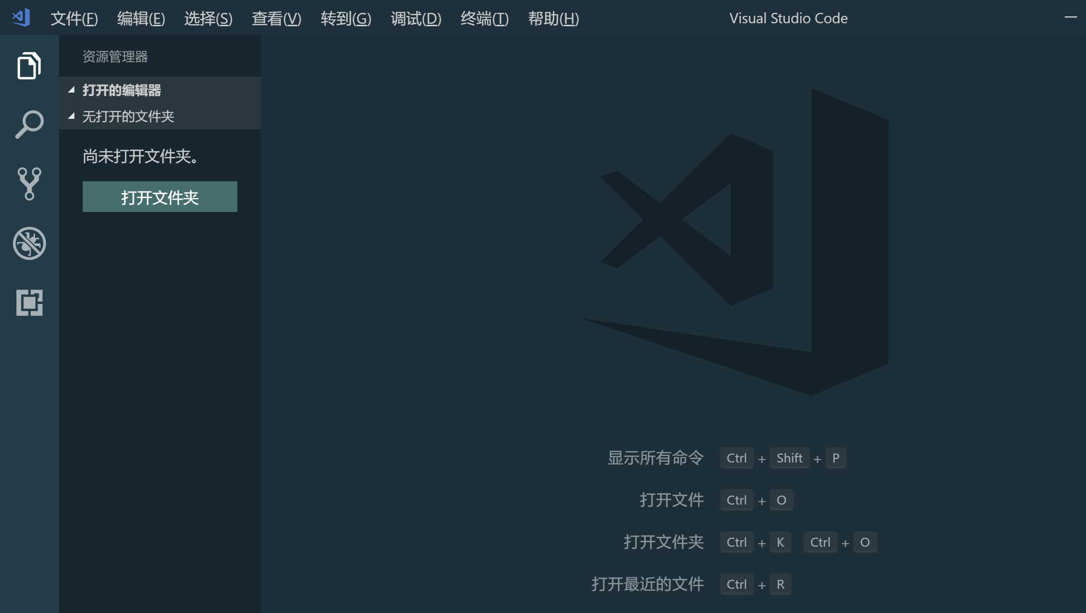Click the VS Code logo in title bar
Image resolution: width=1086 pixels, height=613 pixels.
click(x=21, y=18)
